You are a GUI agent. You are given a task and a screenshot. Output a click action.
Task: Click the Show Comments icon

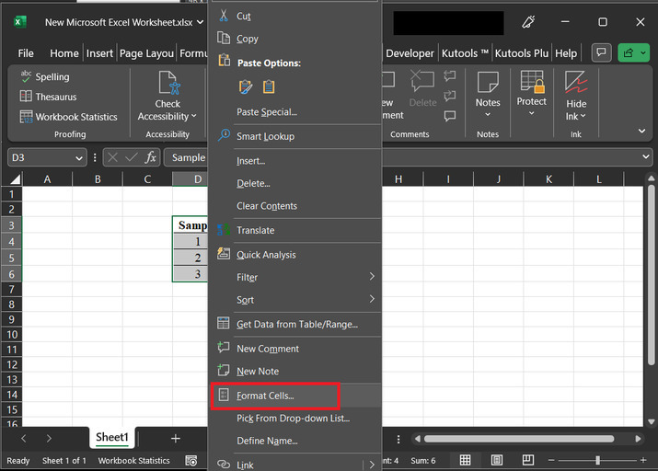pos(450,116)
